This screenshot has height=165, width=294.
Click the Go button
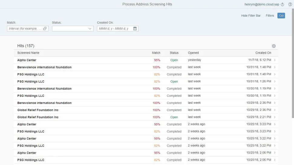pos(281,15)
